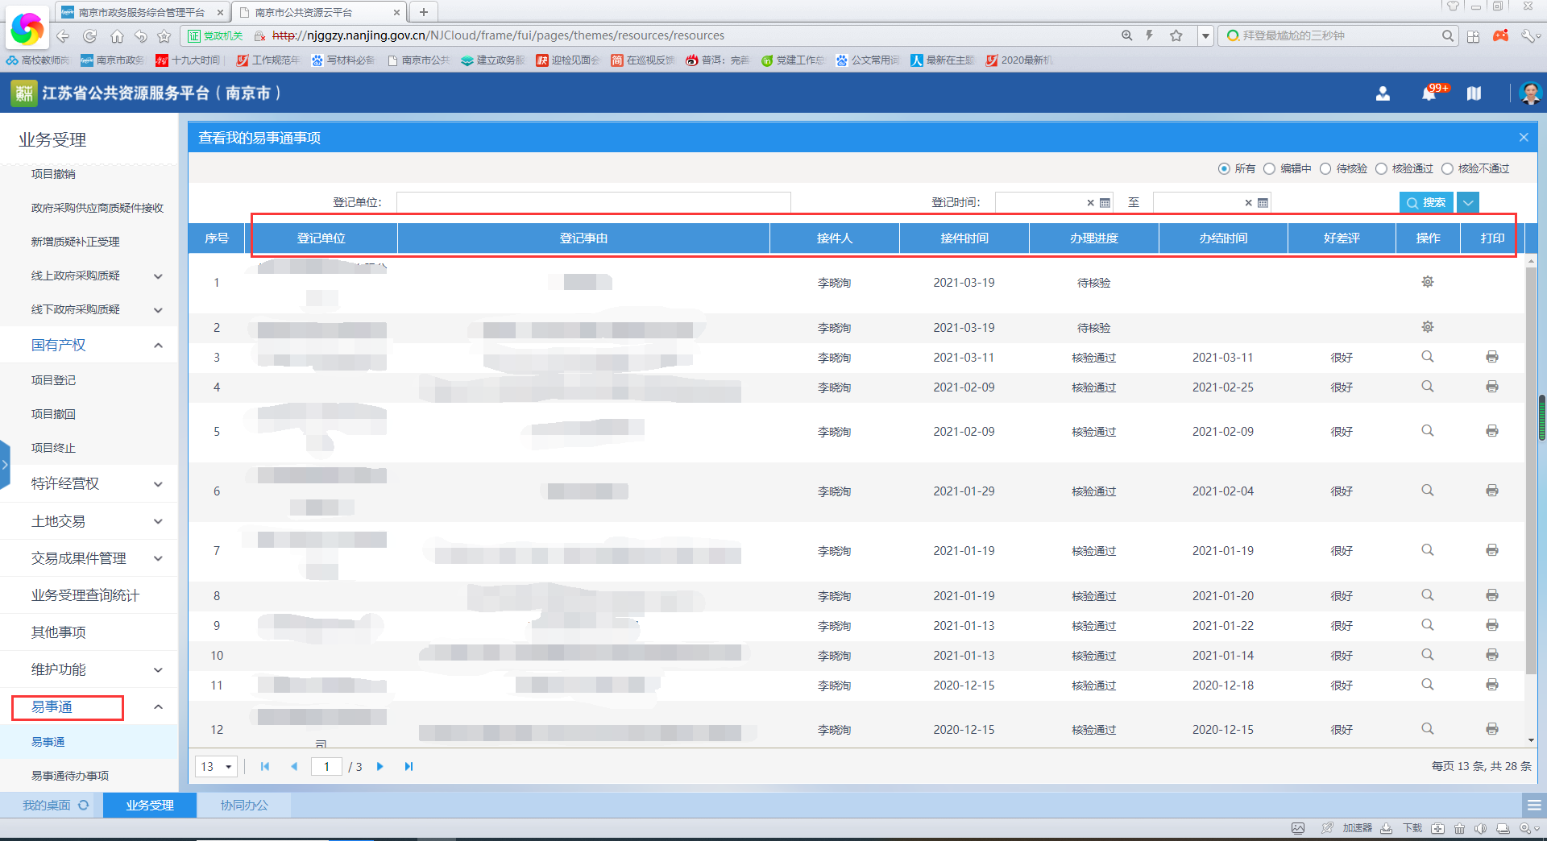Viewport: 1547px width, 841px height.
Task: Clear the start date field
Action: pyautogui.click(x=1090, y=203)
